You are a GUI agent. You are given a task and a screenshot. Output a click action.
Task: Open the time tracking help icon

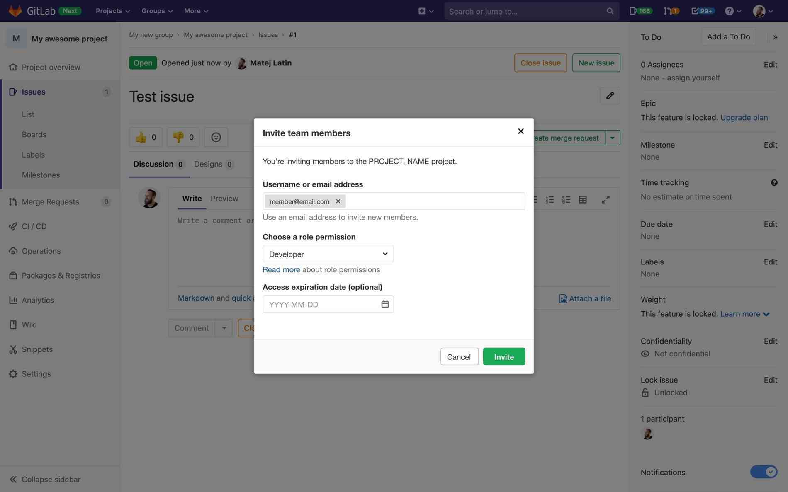click(x=773, y=182)
